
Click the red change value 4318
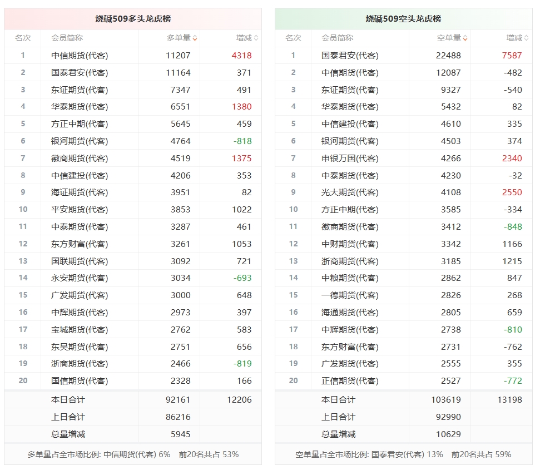coord(242,56)
